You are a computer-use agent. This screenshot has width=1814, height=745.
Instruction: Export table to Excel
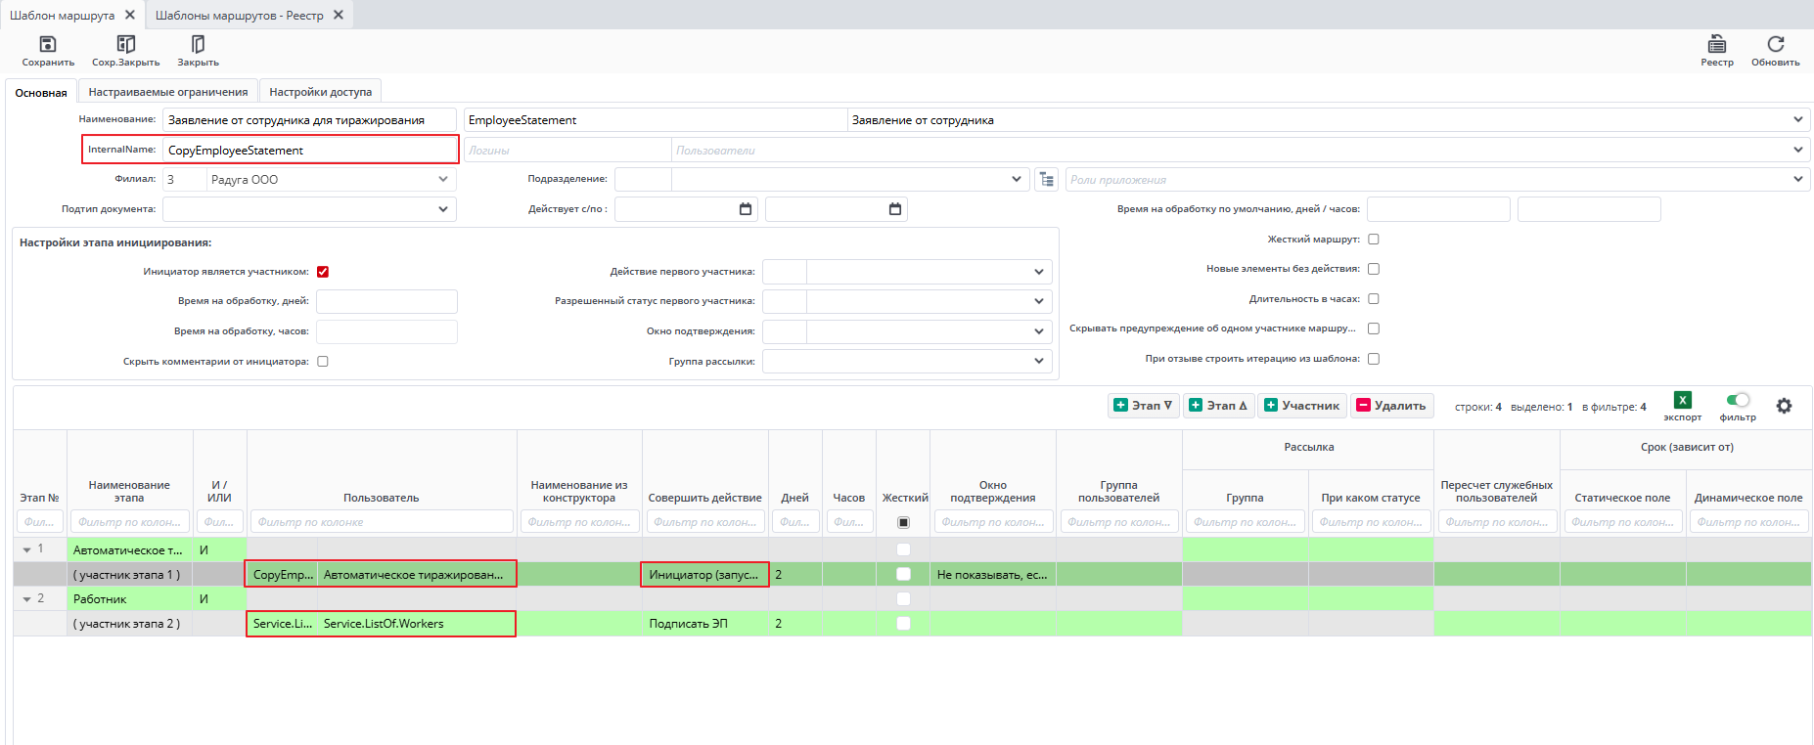pyautogui.click(x=1682, y=400)
